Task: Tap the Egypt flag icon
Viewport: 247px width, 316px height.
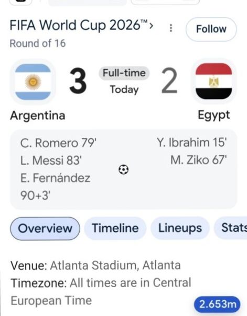Action: [x=213, y=81]
